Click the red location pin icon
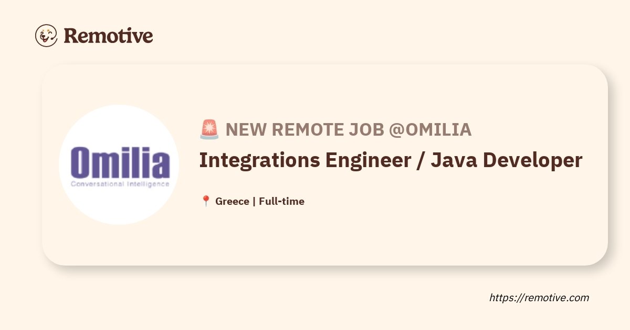The width and height of the screenshot is (630, 330). 206,201
